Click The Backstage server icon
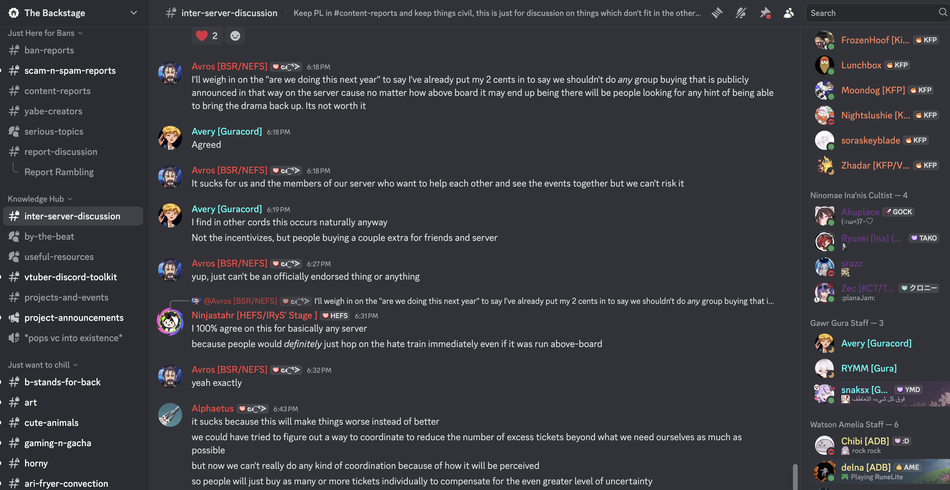 point(14,13)
